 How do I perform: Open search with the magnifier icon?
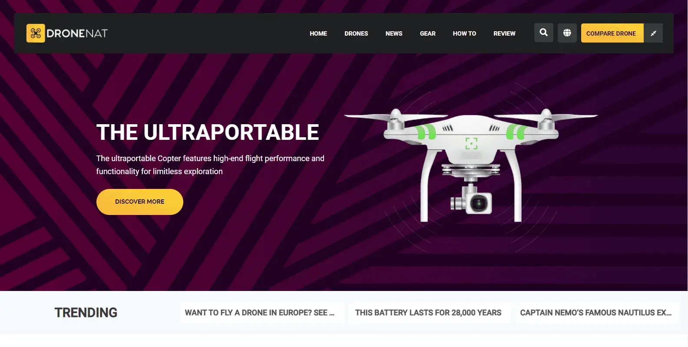pos(544,33)
